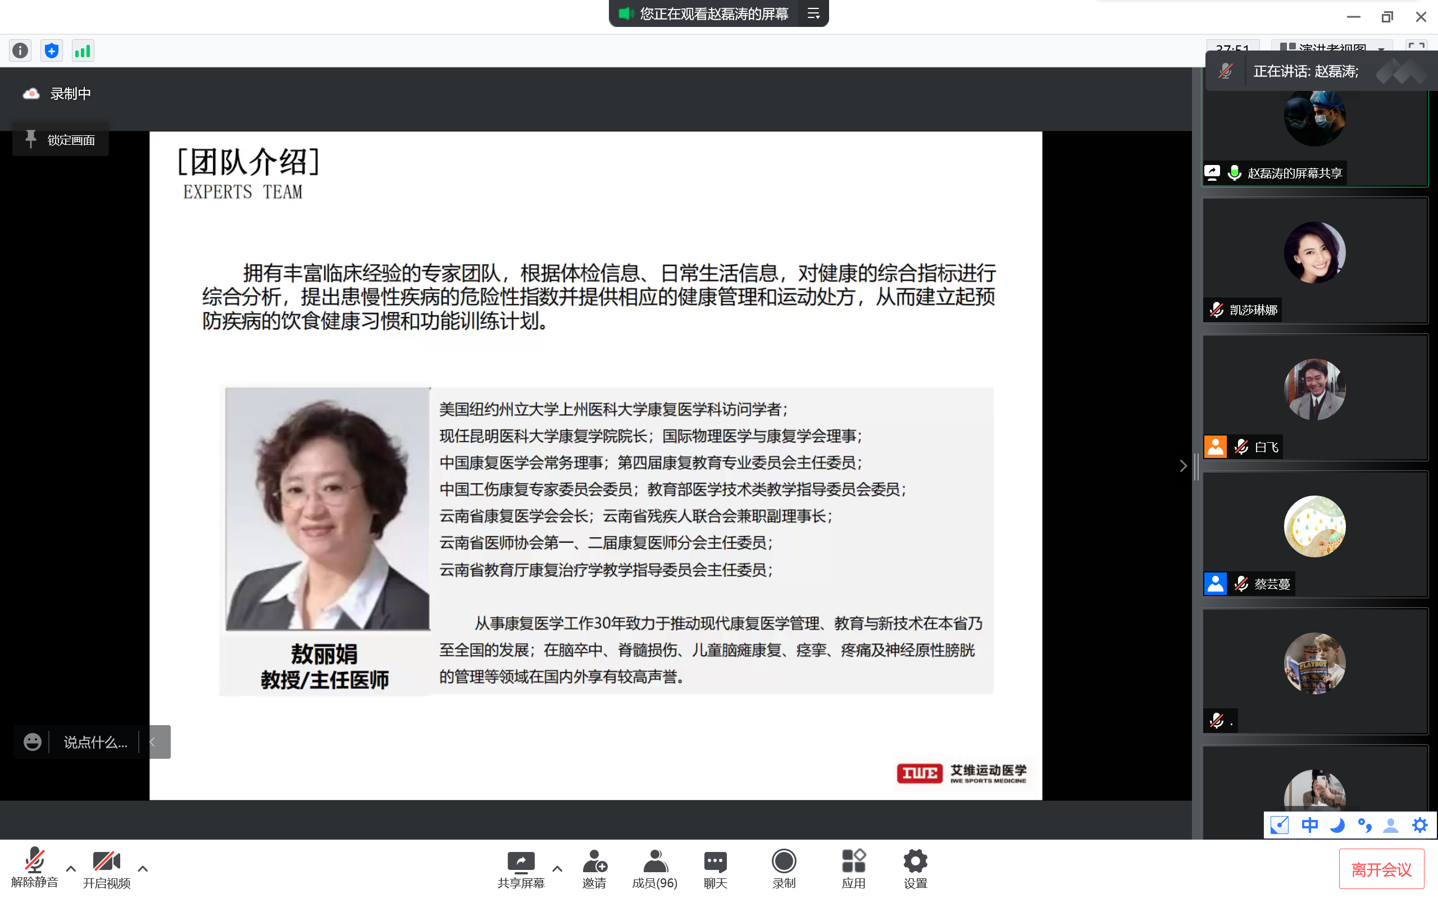
Task: Click the blue security shield icon
Action: tap(52, 51)
